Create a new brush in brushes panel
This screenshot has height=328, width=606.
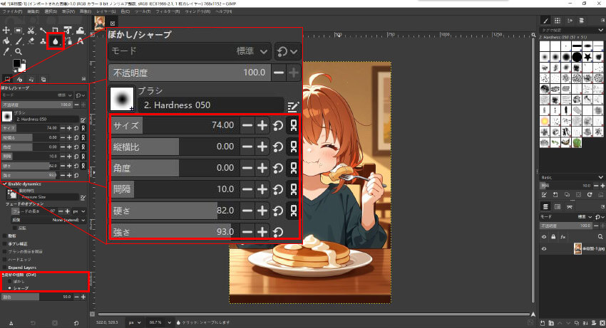click(555, 195)
